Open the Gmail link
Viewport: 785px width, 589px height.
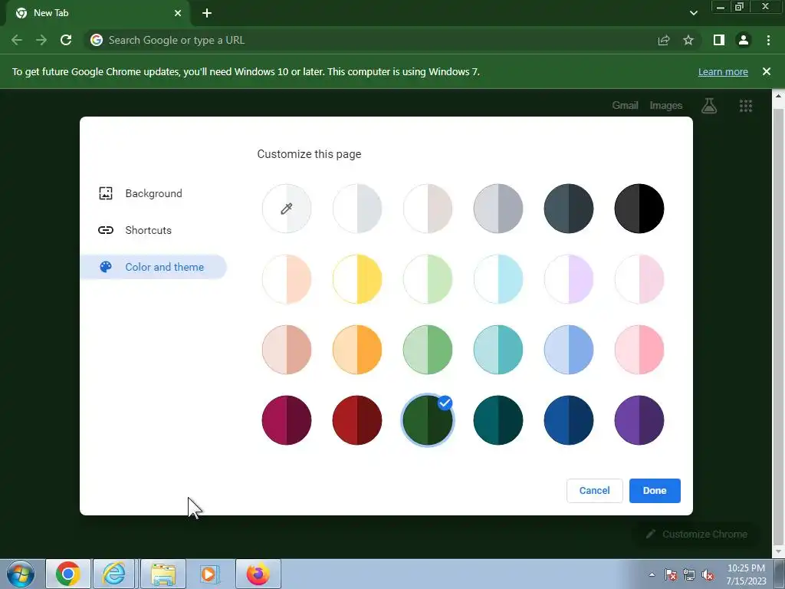[x=625, y=105]
